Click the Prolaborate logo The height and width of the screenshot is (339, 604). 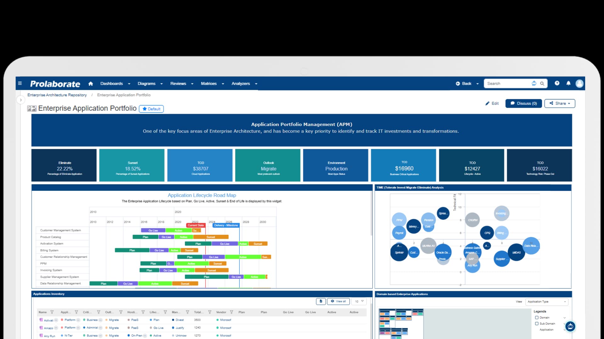[x=55, y=84]
